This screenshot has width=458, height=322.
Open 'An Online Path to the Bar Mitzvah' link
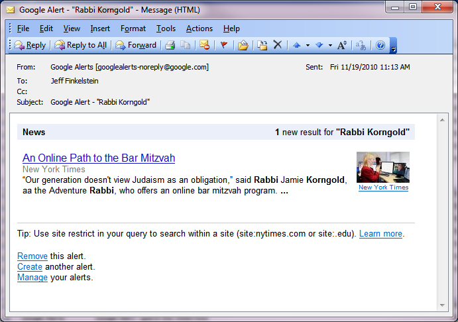(99, 158)
